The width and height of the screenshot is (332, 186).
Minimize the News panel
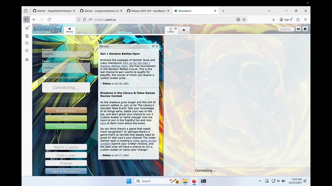153,46
